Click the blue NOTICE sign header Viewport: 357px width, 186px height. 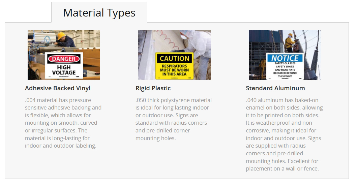[x=285, y=58]
